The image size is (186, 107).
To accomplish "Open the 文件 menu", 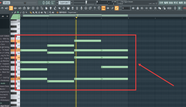I will coord(161,3).
